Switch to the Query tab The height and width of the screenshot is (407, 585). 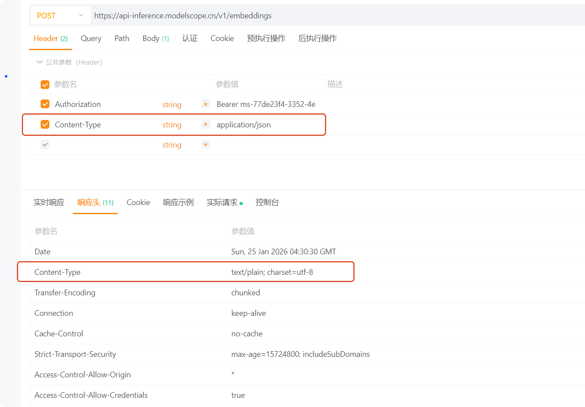91,38
